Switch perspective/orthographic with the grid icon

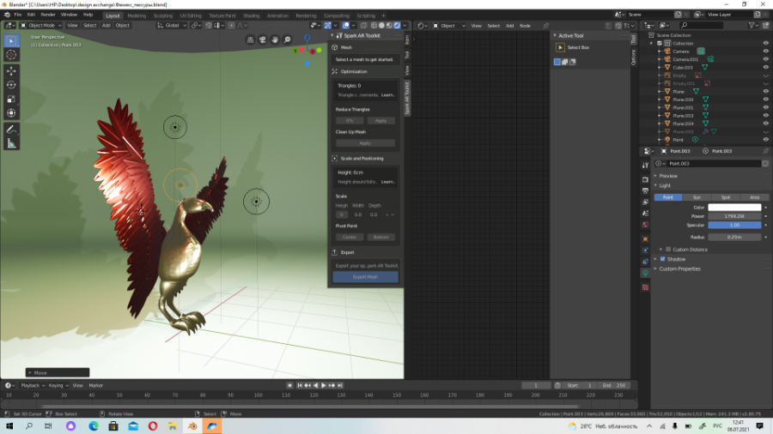coord(251,39)
